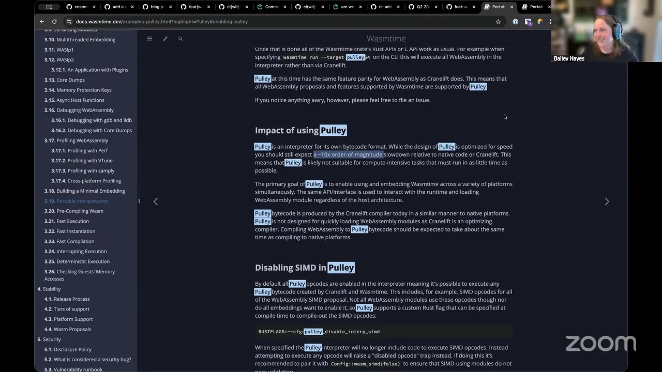This screenshot has height=372, width=662.
Task: Click the browser back arrow
Action: [x=42, y=22]
